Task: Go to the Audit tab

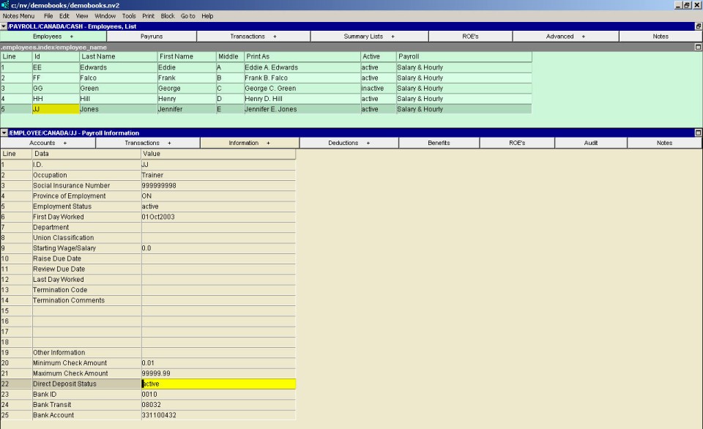Action: pyautogui.click(x=590, y=143)
